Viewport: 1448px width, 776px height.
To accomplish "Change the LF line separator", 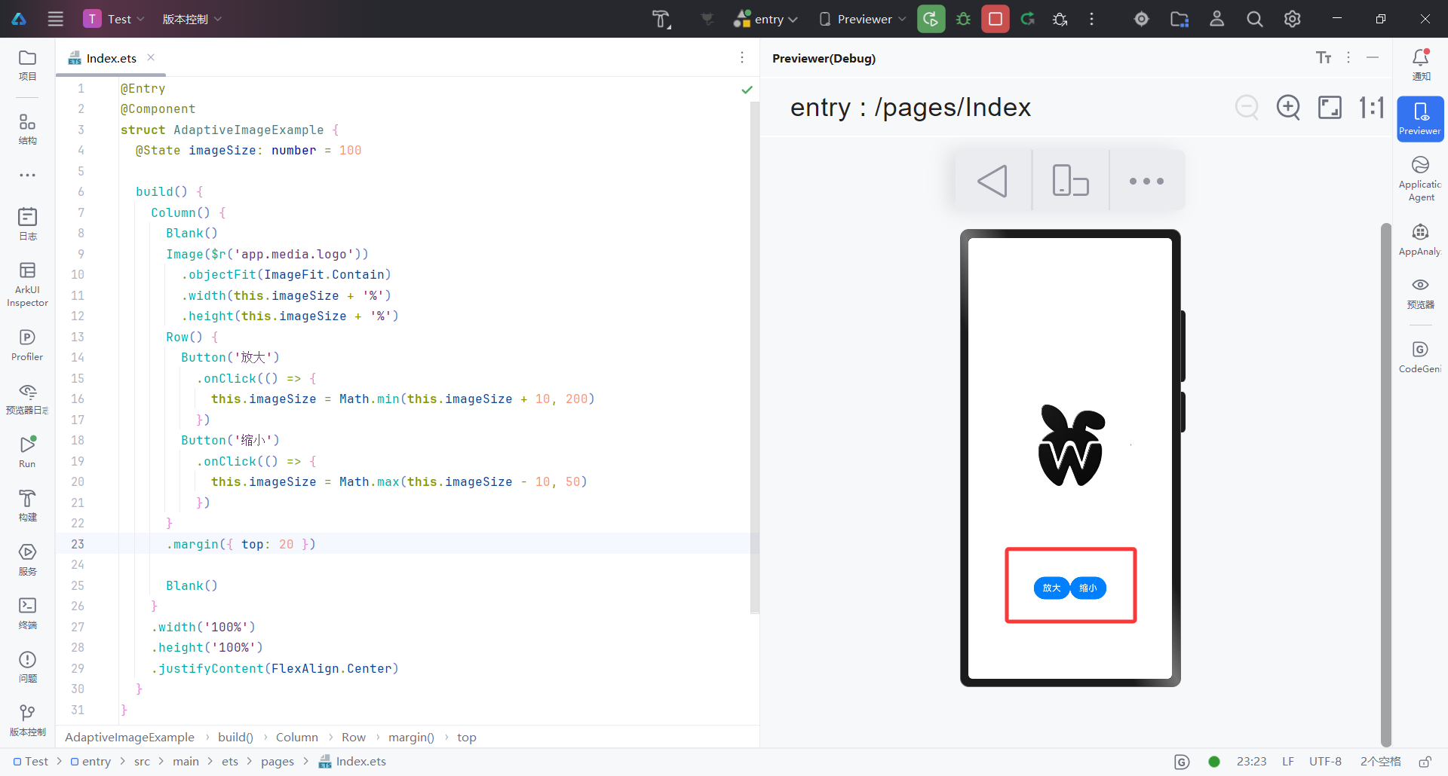I will pos(1288,762).
